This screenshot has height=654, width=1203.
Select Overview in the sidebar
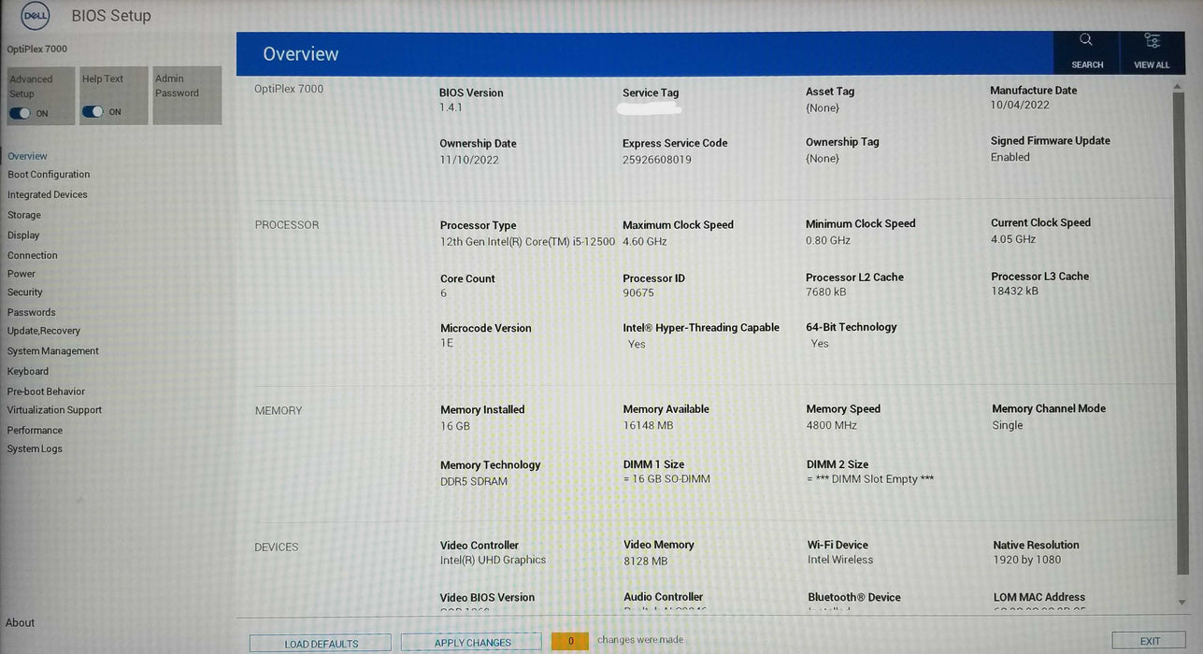27,156
